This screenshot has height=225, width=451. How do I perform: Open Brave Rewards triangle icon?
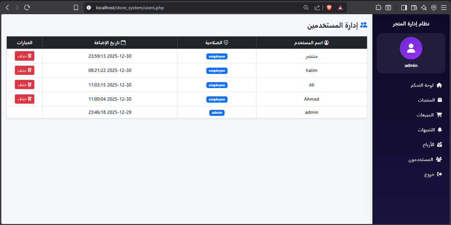coord(340,8)
